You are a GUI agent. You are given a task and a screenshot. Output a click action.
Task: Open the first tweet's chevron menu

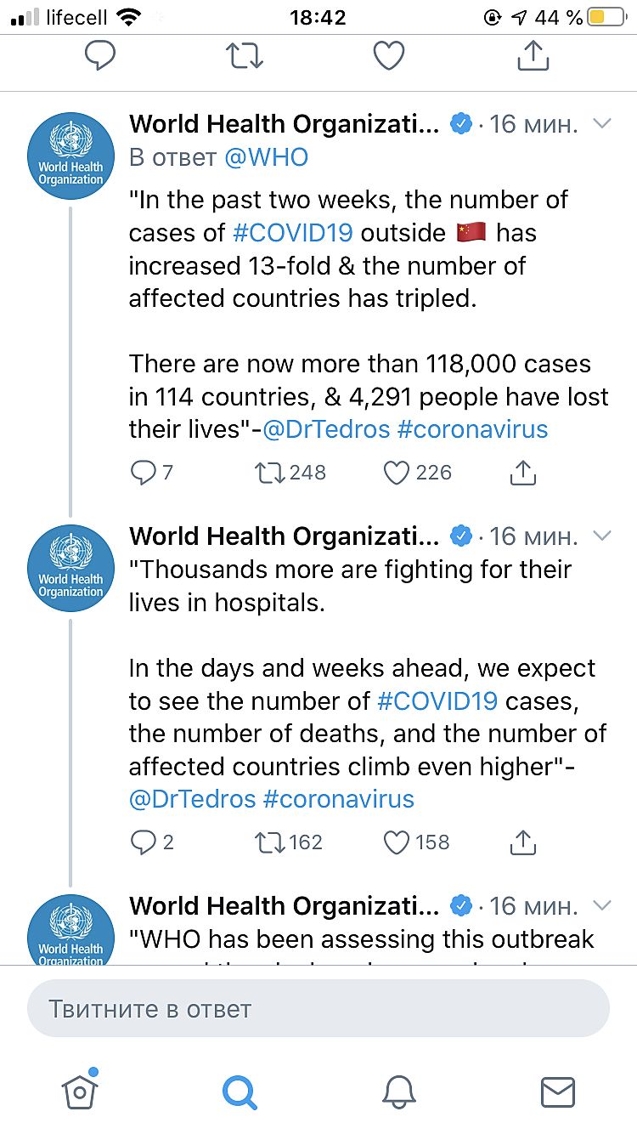(602, 124)
